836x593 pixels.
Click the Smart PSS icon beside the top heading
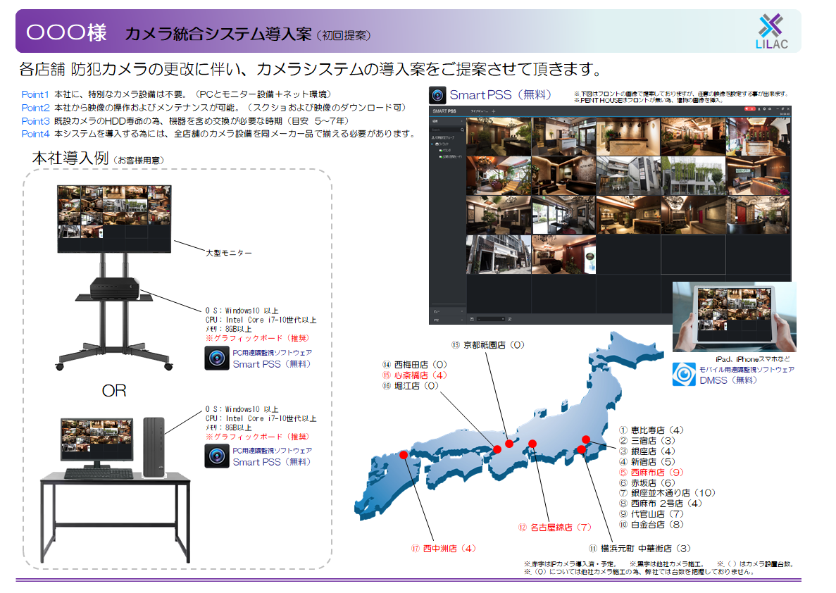pyautogui.click(x=439, y=95)
